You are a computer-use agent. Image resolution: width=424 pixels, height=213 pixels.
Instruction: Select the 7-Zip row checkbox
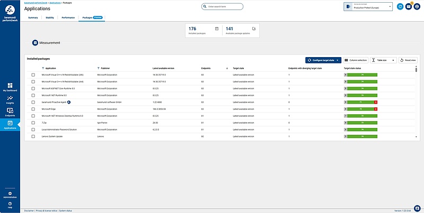pyautogui.click(x=33, y=122)
